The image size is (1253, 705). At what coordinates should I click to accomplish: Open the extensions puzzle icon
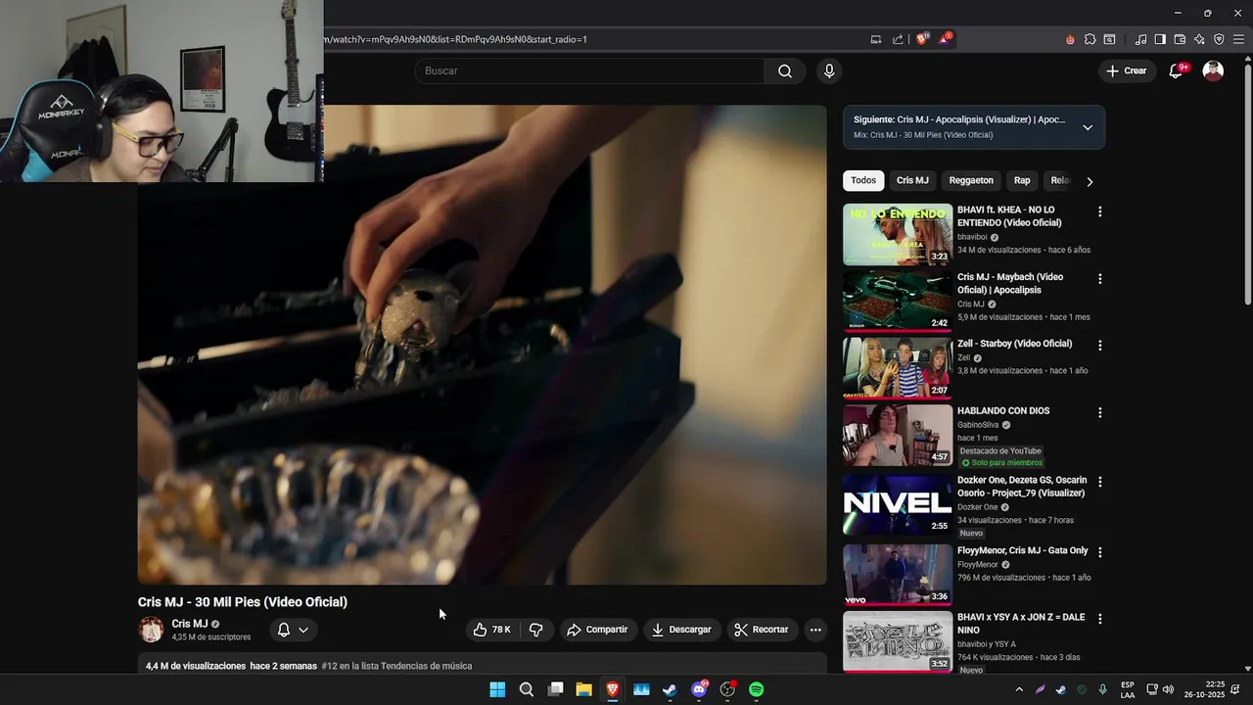click(x=1090, y=39)
